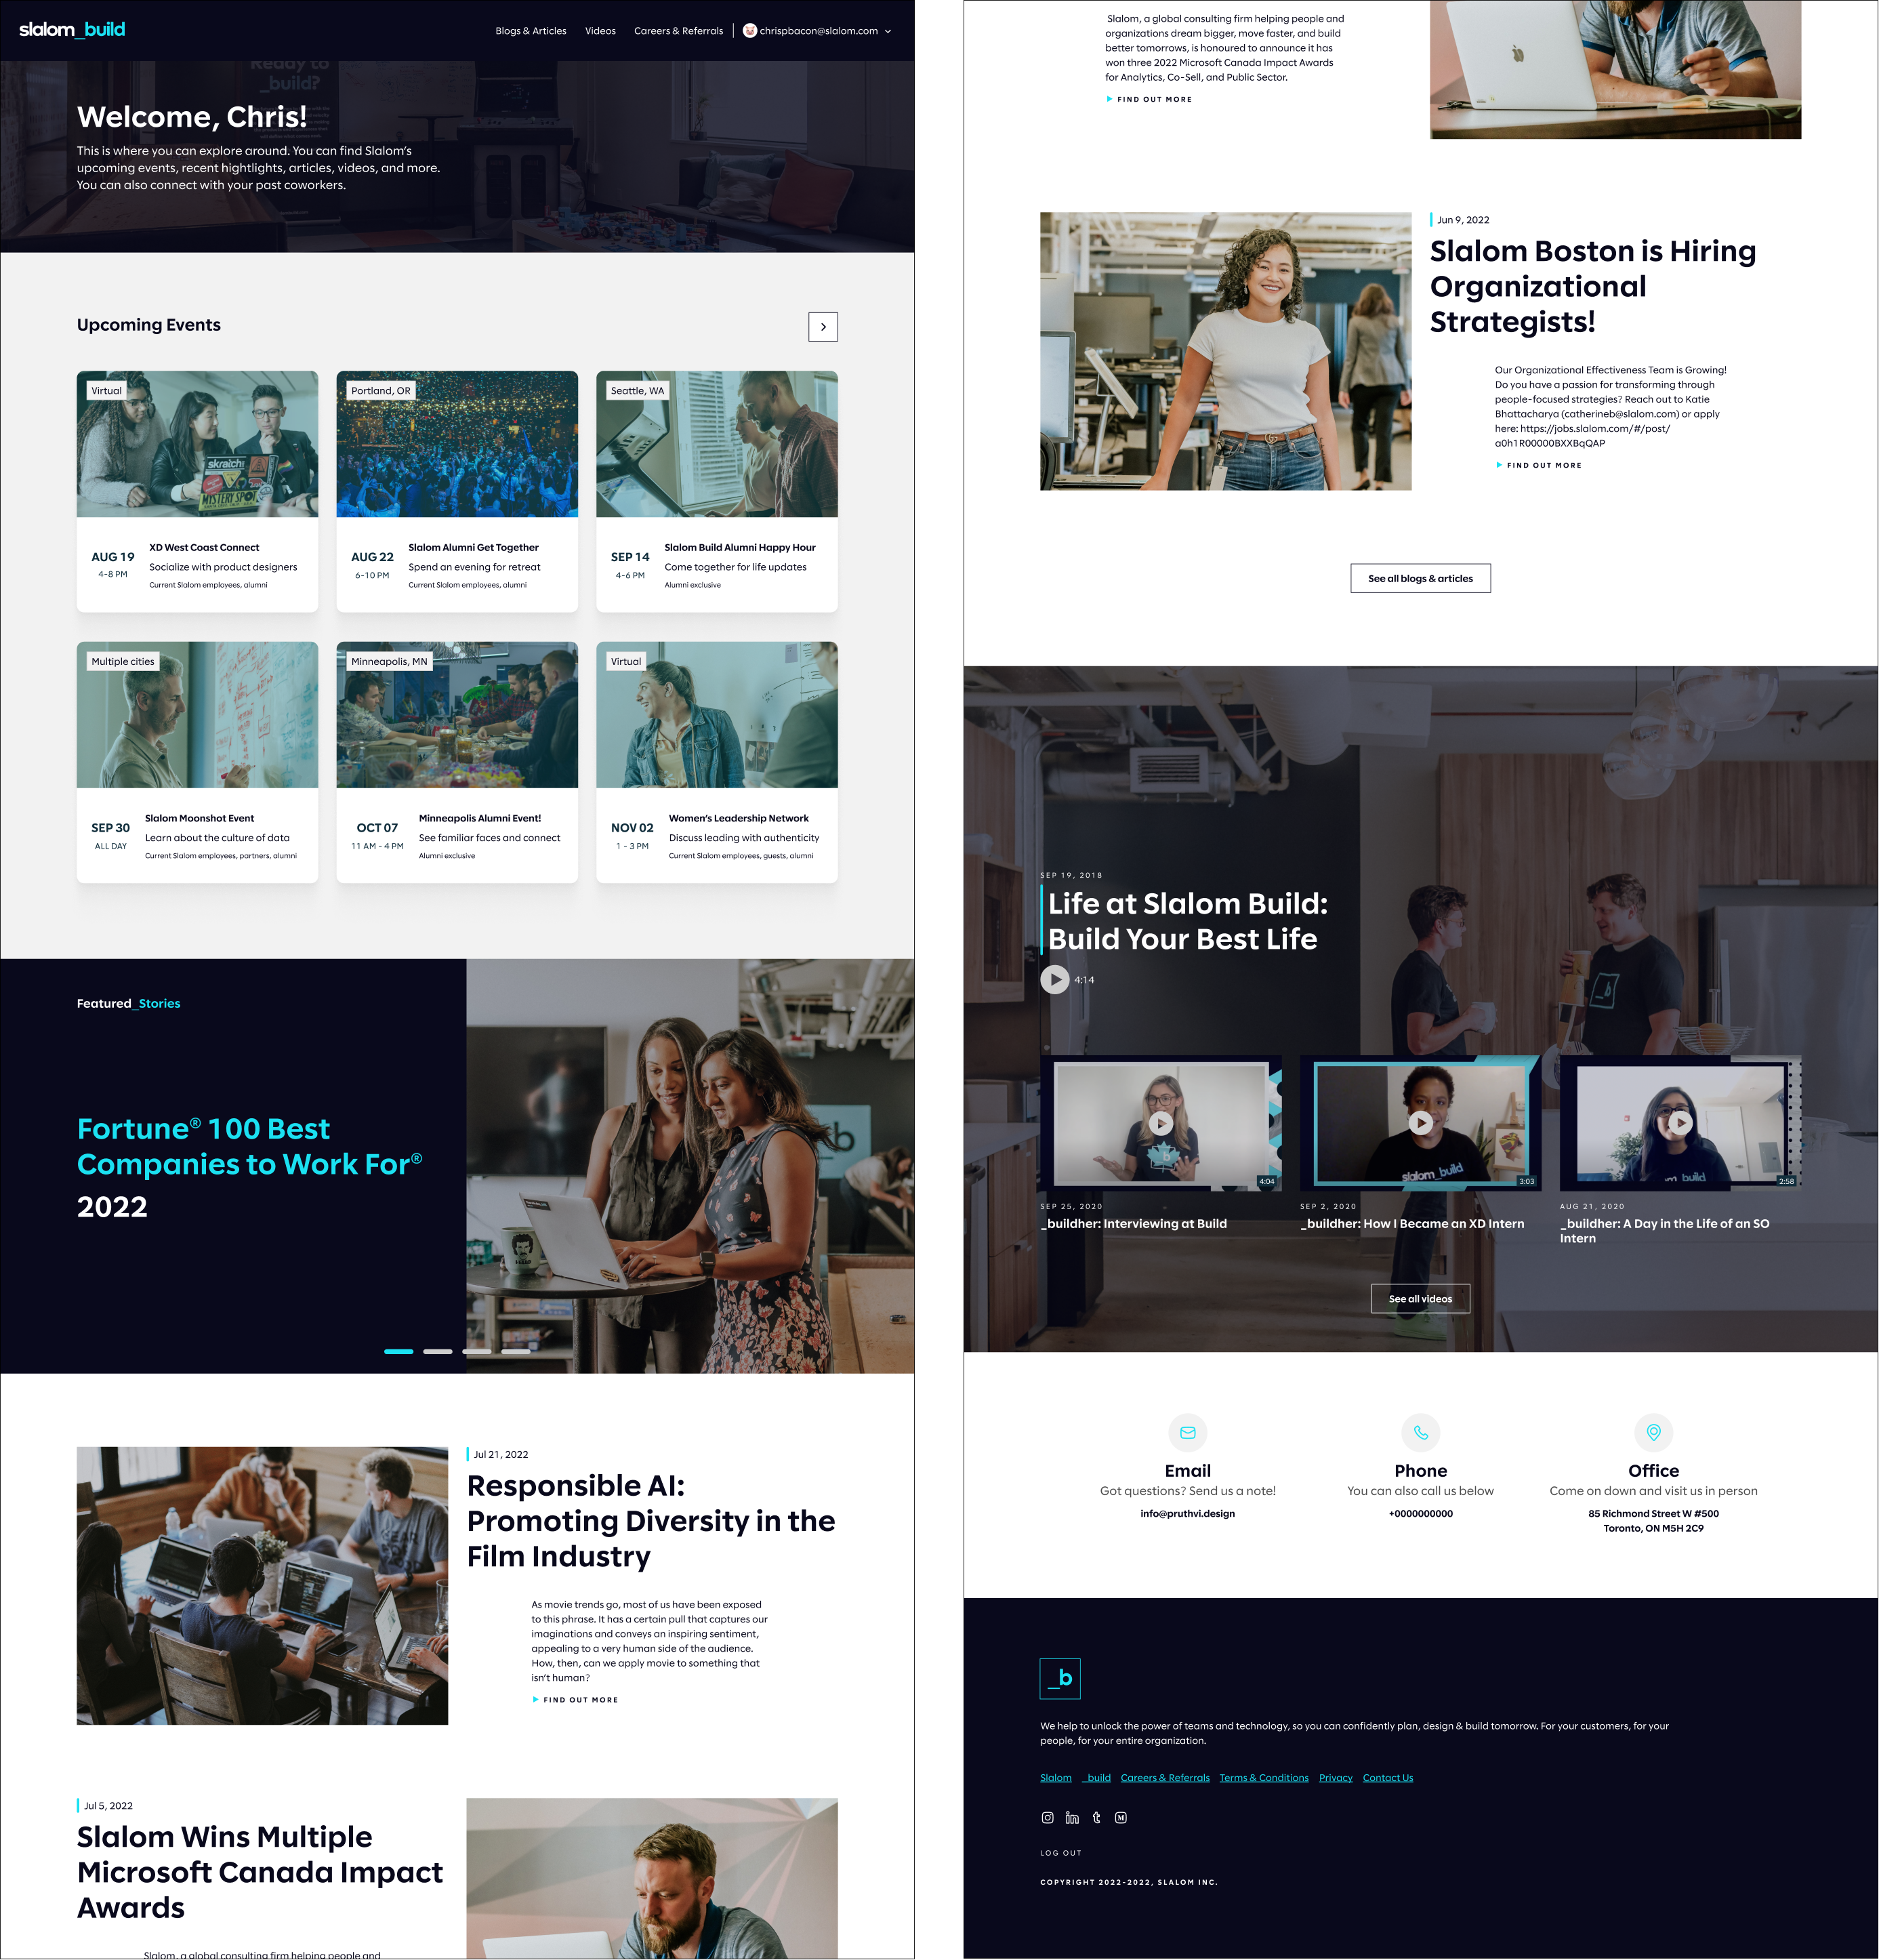Click the +0000000000 phone number
The height and width of the screenshot is (1960, 1879).
click(x=1421, y=1513)
